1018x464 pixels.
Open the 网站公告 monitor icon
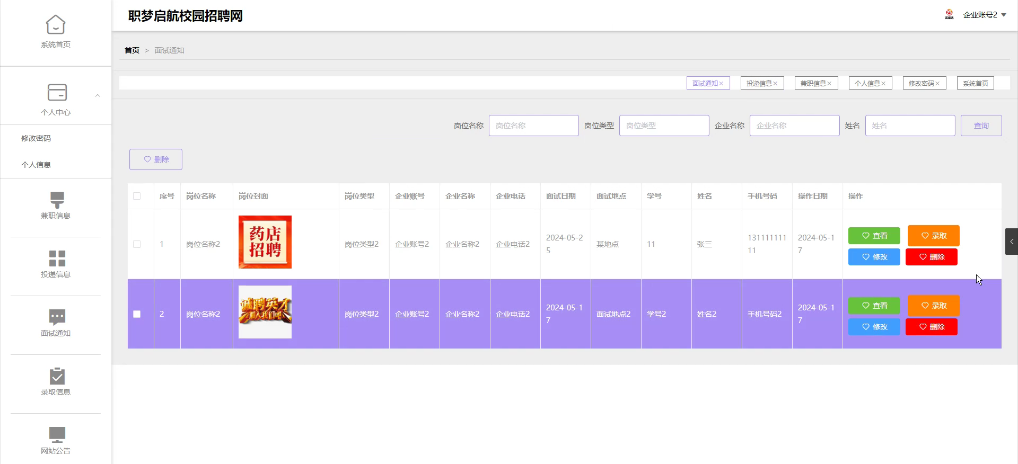click(57, 435)
